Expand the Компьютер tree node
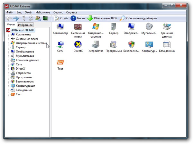The image size is (193, 144). click(x=9, y=34)
